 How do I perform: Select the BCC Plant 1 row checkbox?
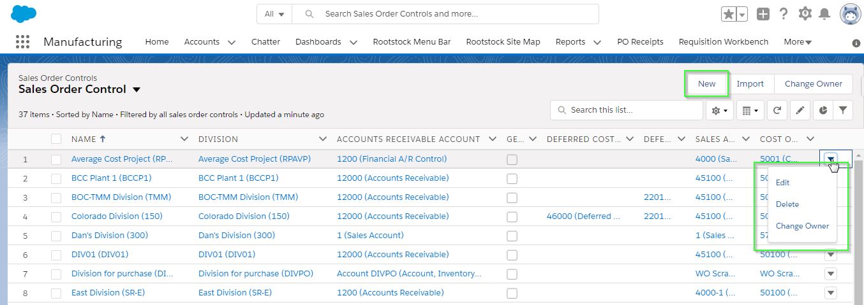click(56, 178)
